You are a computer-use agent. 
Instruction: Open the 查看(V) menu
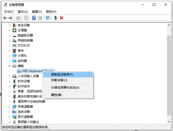(x=37, y=12)
